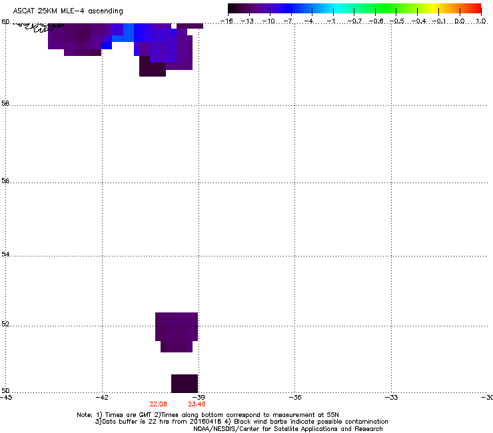Select the '-16' color scale label

click(227, 21)
